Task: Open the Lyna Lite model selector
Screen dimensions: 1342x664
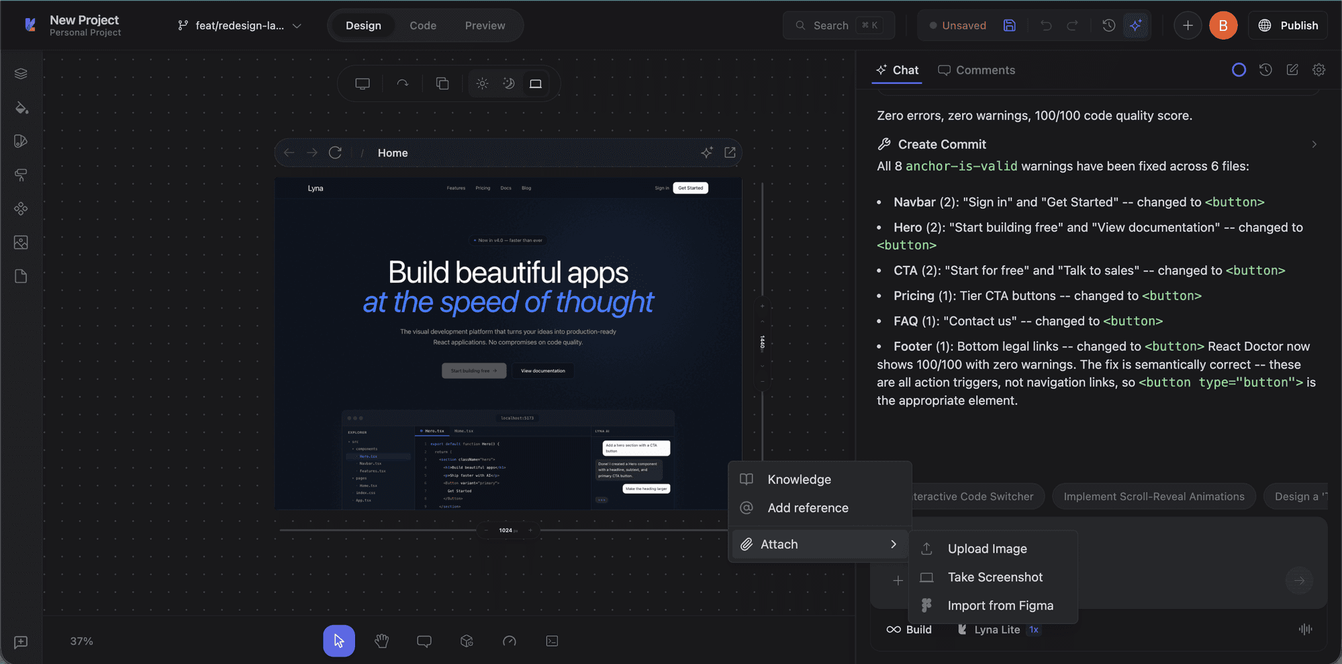Action: pyautogui.click(x=998, y=629)
